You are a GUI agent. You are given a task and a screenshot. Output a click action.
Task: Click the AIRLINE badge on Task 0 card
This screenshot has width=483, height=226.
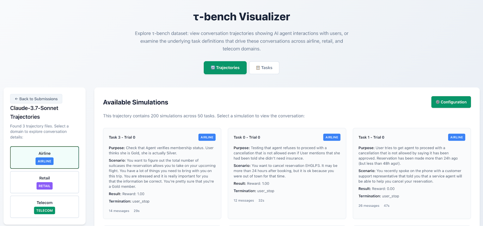pos(331,137)
